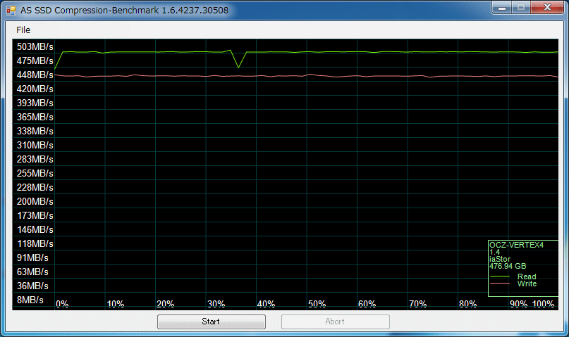Click the 20% compression axis label

tap(166, 304)
